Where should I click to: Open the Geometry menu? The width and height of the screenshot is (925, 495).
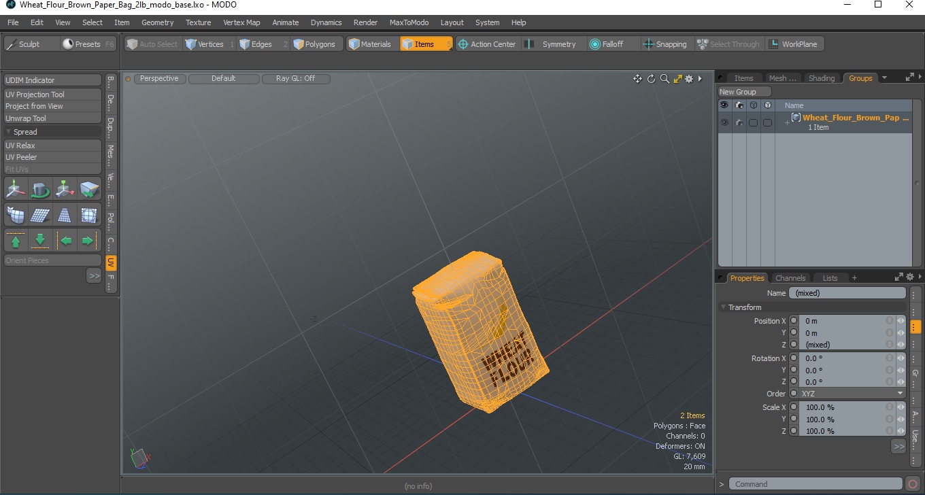point(158,22)
